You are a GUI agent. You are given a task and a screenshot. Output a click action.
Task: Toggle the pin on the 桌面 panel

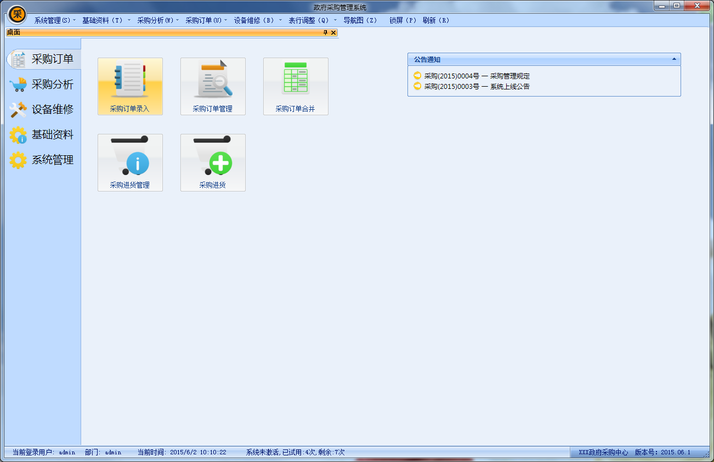(325, 32)
